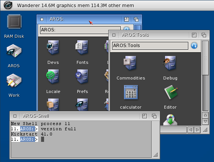This screenshot has width=214, height=162.
Task: Click the AROS: path input field
Action: (74, 30)
